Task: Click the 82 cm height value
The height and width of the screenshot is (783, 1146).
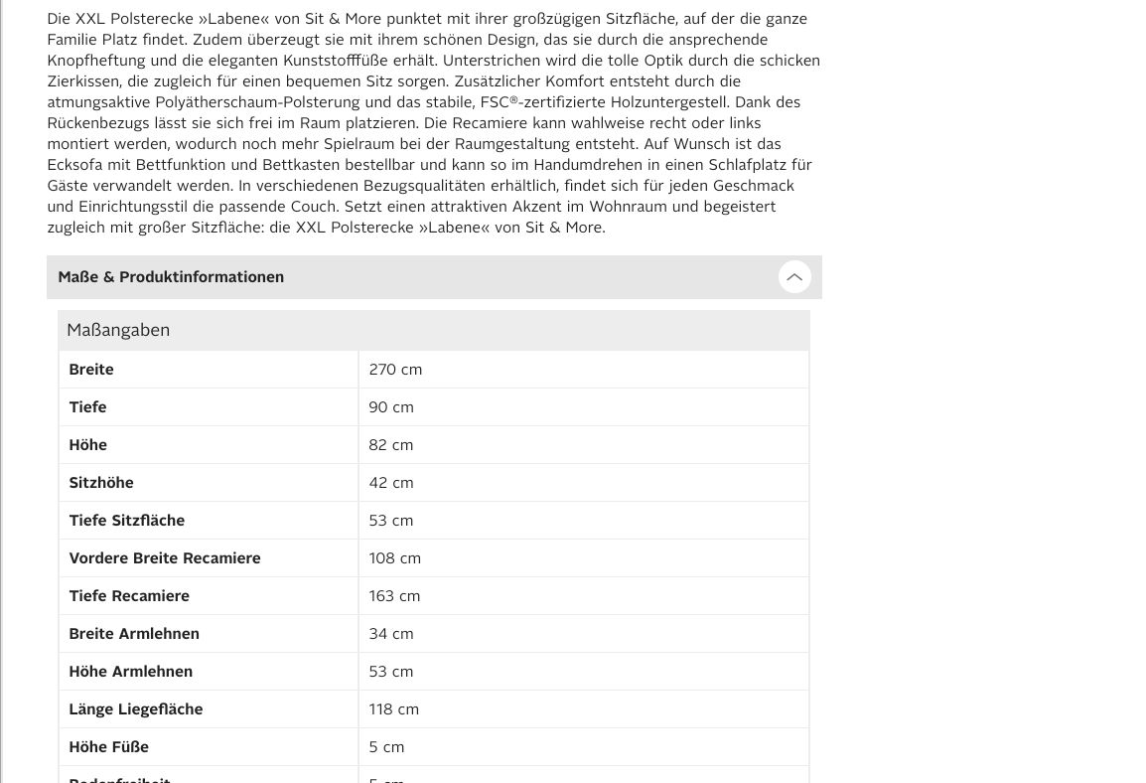Action: coord(391,445)
